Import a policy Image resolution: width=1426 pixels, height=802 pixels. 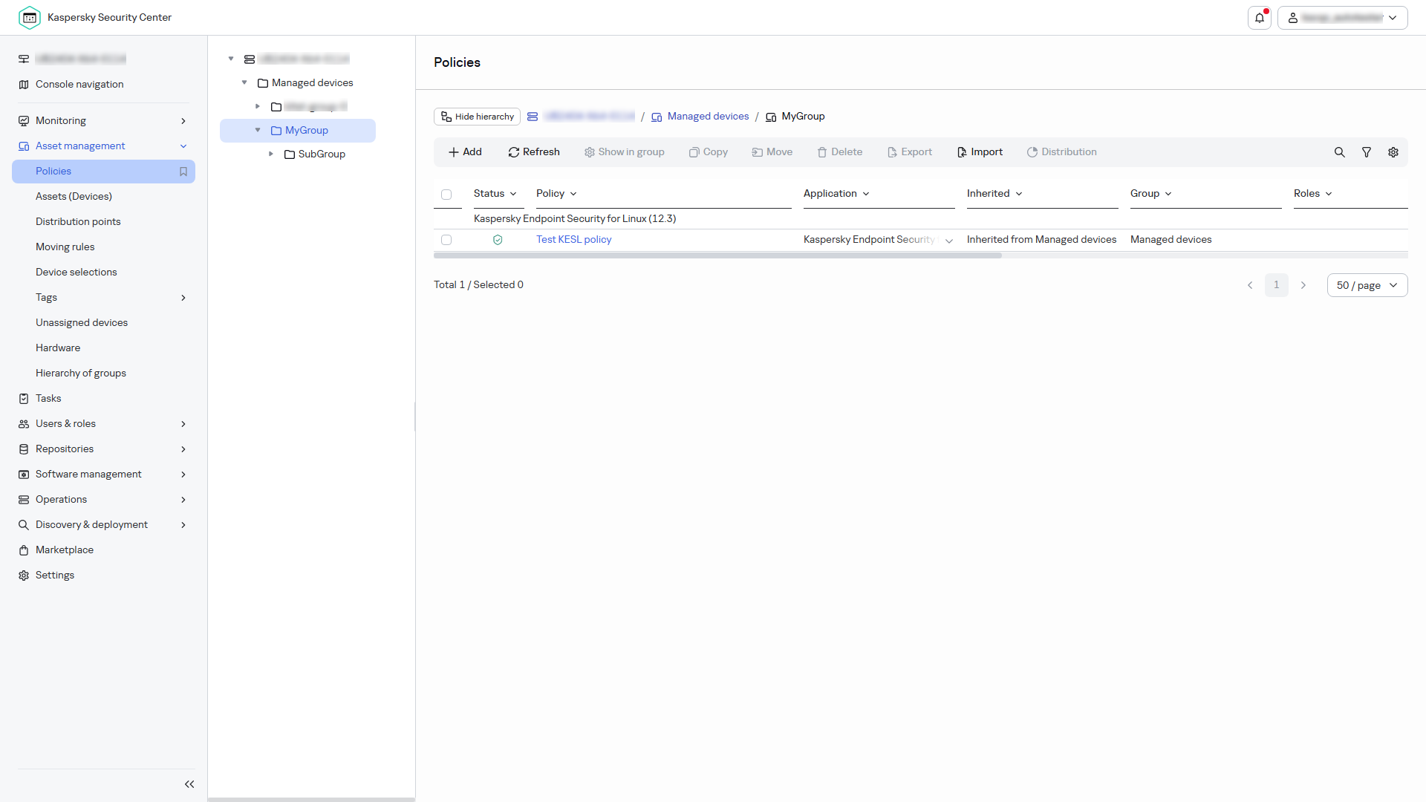[980, 152]
